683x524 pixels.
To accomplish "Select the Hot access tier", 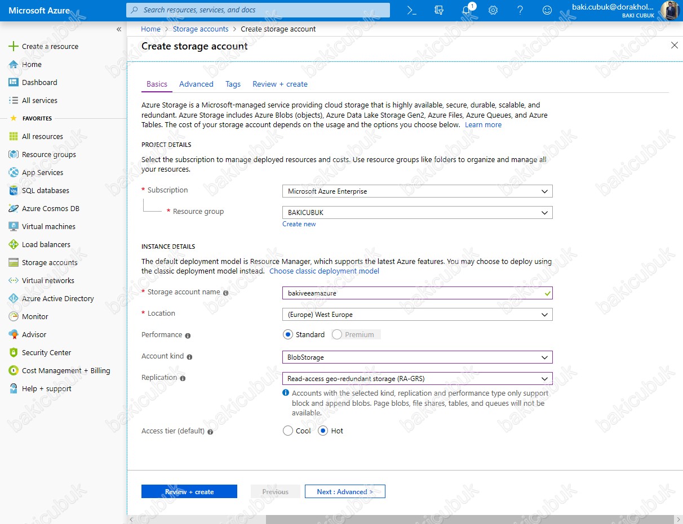I will 323,431.
